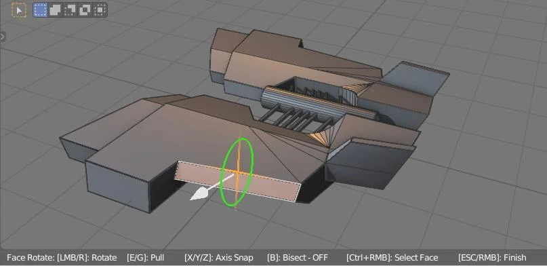The height and width of the screenshot is (266, 547).
Task: Choose the Extend Selection mode
Action: tap(55, 10)
